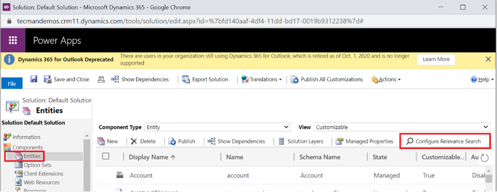The image size is (497, 192).
Task: Click the Web Resources icon
Action: [19, 182]
